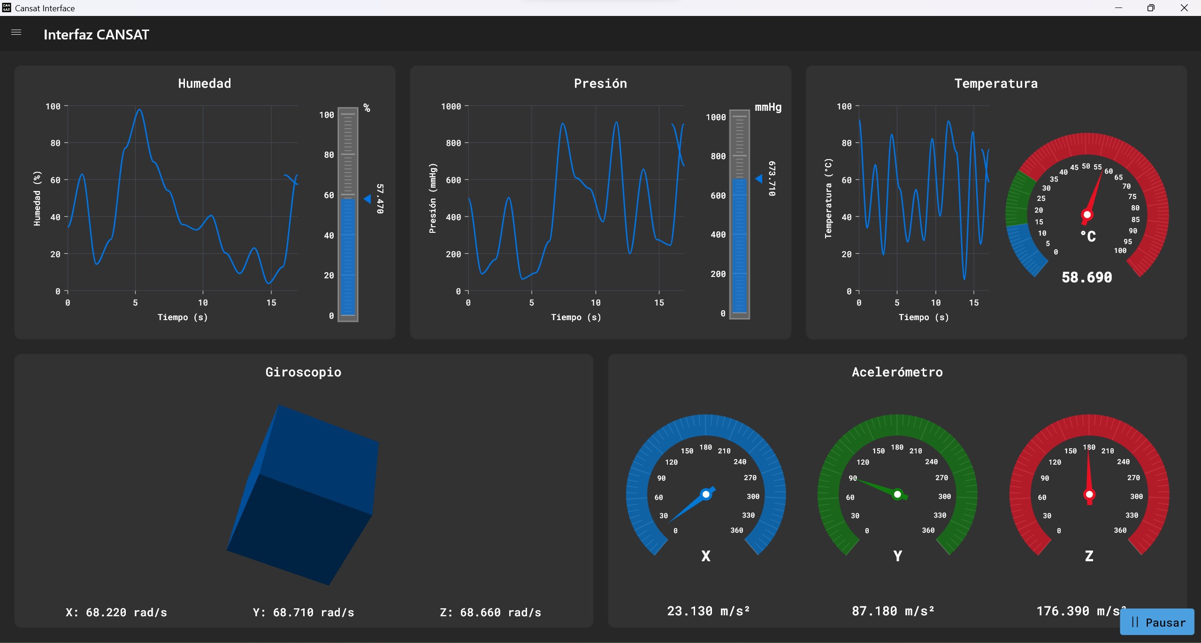Click the Cansat app icon in title bar

click(x=7, y=8)
